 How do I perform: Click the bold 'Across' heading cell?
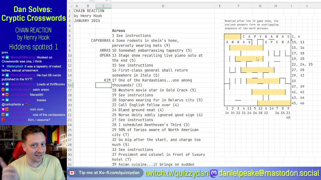(118, 31)
